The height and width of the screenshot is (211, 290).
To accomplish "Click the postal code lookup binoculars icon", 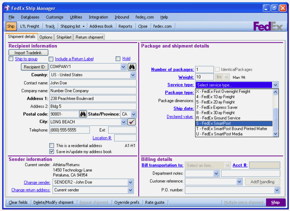I will 83,114.
